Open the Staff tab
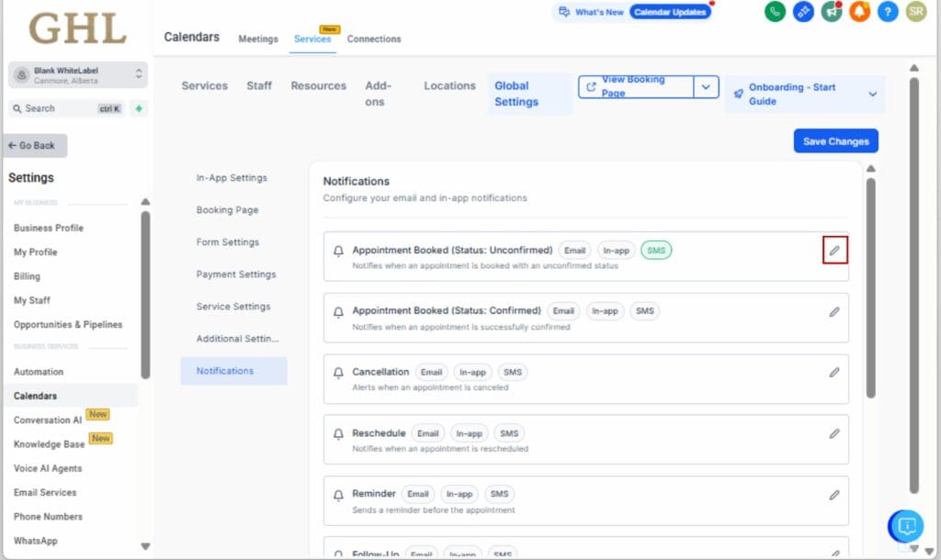 click(x=259, y=85)
